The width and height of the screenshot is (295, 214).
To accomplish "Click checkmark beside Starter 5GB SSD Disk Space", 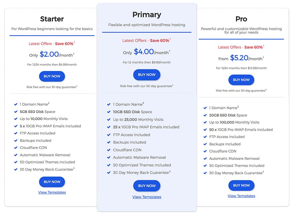I will tap(16, 112).
